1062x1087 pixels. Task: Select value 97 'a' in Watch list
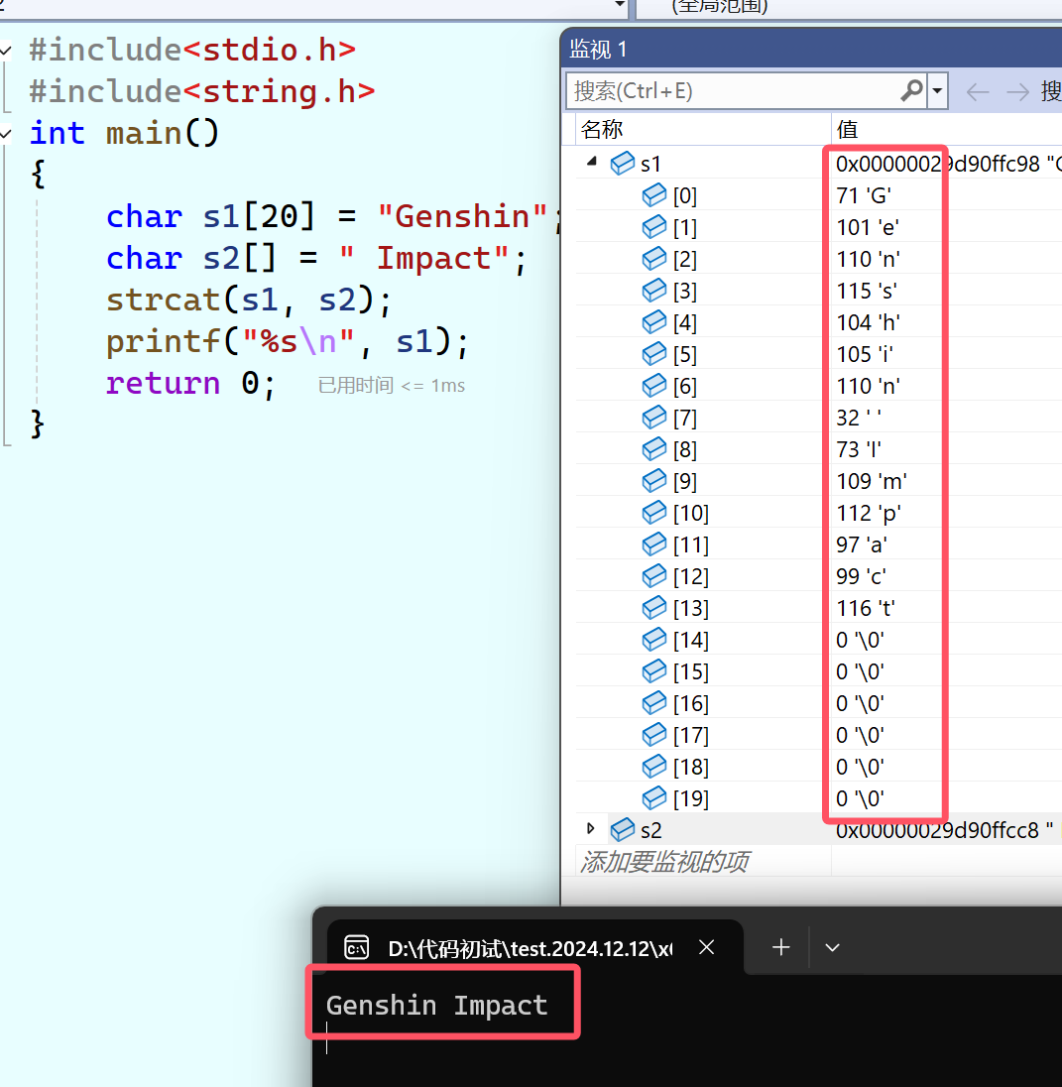coord(862,544)
